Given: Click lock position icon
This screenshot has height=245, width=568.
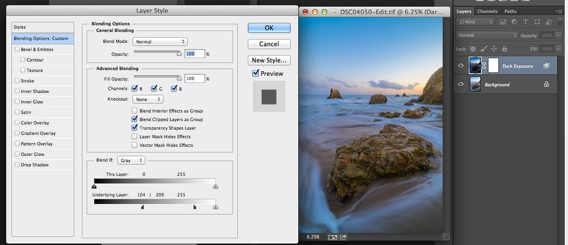Looking at the screenshot, I should coord(493,49).
